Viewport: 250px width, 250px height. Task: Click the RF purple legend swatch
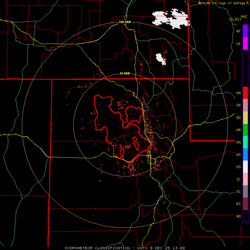245,31
